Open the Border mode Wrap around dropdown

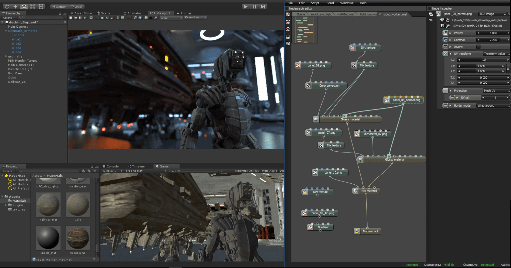(x=493, y=105)
